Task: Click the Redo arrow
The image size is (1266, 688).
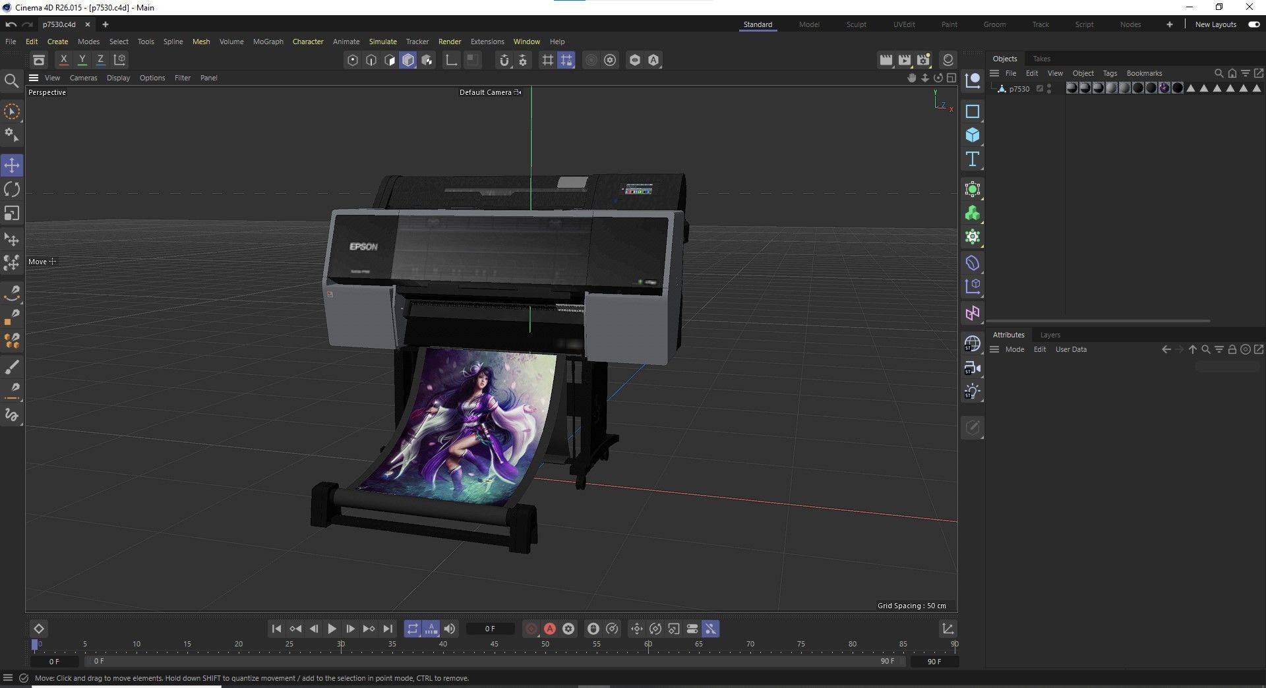Action: [x=27, y=24]
